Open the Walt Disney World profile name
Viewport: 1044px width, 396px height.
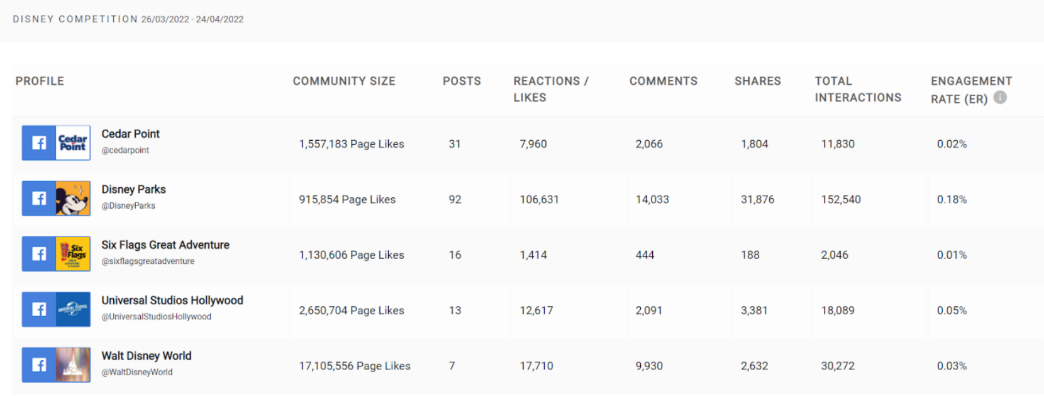pos(147,356)
